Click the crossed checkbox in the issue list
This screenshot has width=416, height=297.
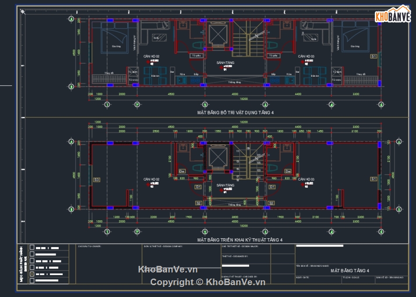tap(32, 274)
